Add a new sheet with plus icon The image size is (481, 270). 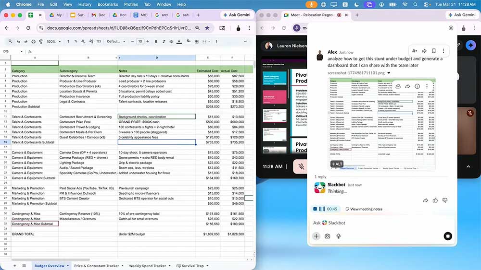pos(15,266)
